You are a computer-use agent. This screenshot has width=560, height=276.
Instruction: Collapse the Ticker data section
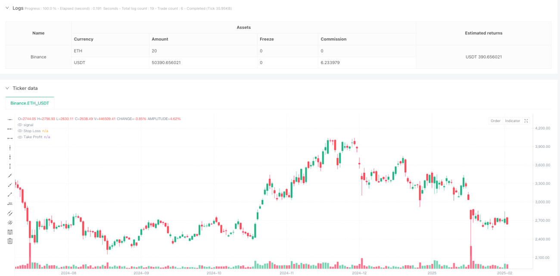pyautogui.click(x=7, y=88)
